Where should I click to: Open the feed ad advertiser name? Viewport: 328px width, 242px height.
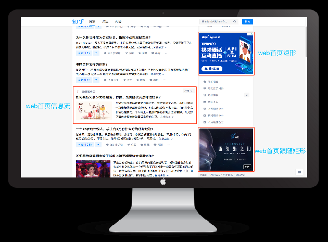click(89, 92)
